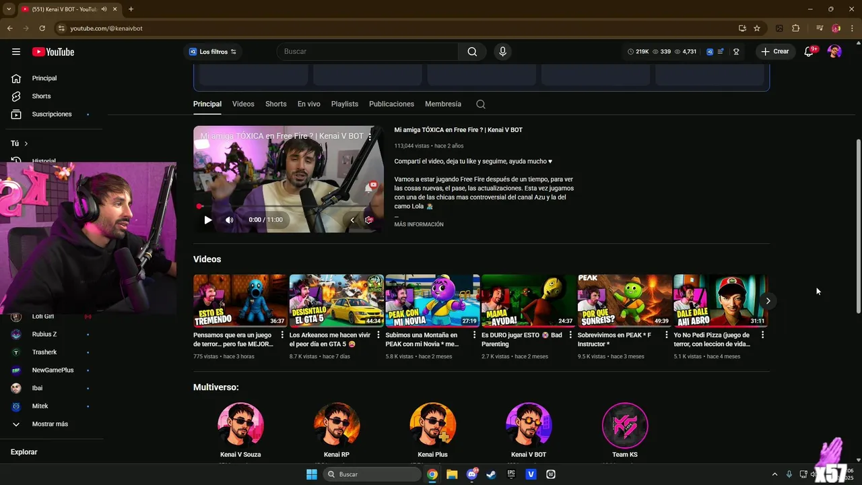Open Suscripciones in sidebar
Viewport: 862px width, 485px height.
(51, 115)
